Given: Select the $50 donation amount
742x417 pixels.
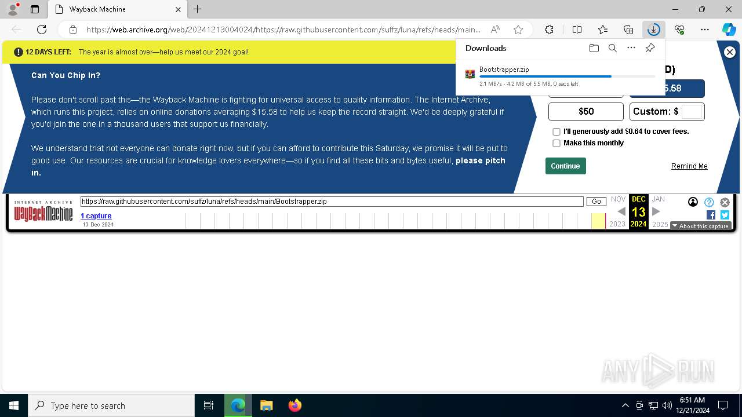Looking at the screenshot, I should (x=586, y=111).
